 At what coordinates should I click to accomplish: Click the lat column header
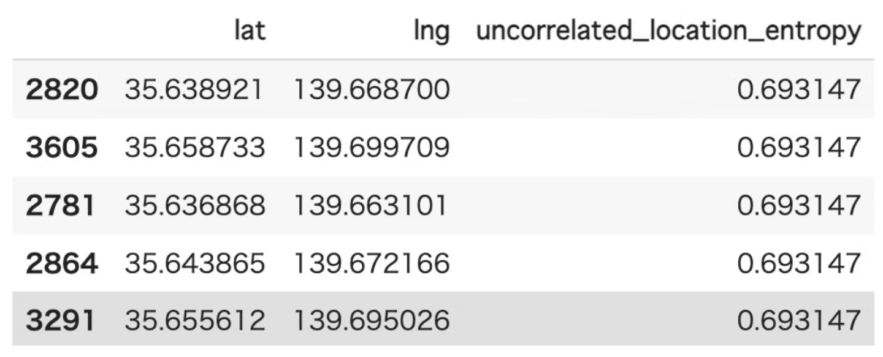pyautogui.click(x=250, y=31)
